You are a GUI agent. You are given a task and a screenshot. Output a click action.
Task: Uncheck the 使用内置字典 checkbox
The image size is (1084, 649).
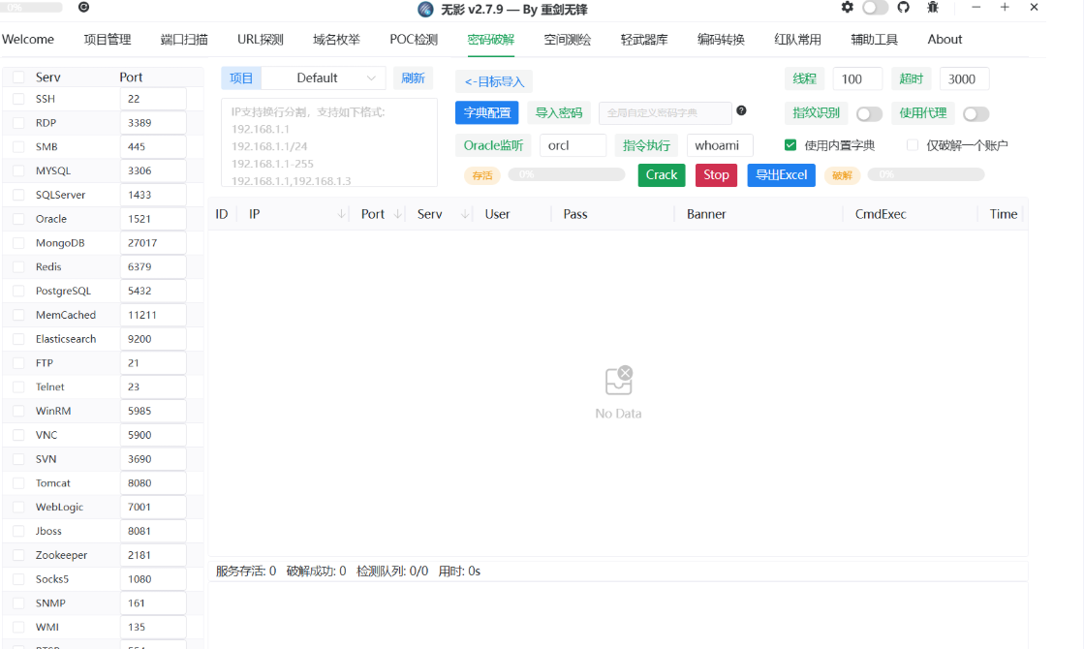[x=790, y=145]
